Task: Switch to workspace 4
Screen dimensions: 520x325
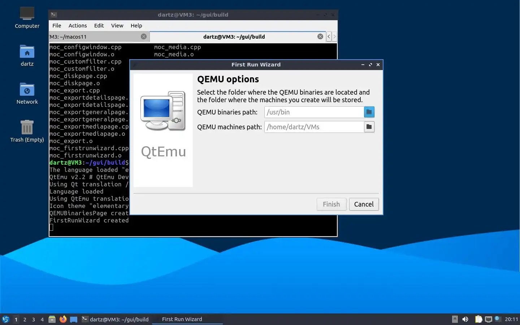Action: pyautogui.click(x=42, y=319)
